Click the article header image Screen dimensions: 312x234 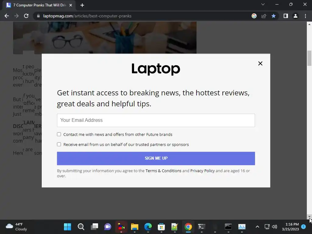pos(105,38)
